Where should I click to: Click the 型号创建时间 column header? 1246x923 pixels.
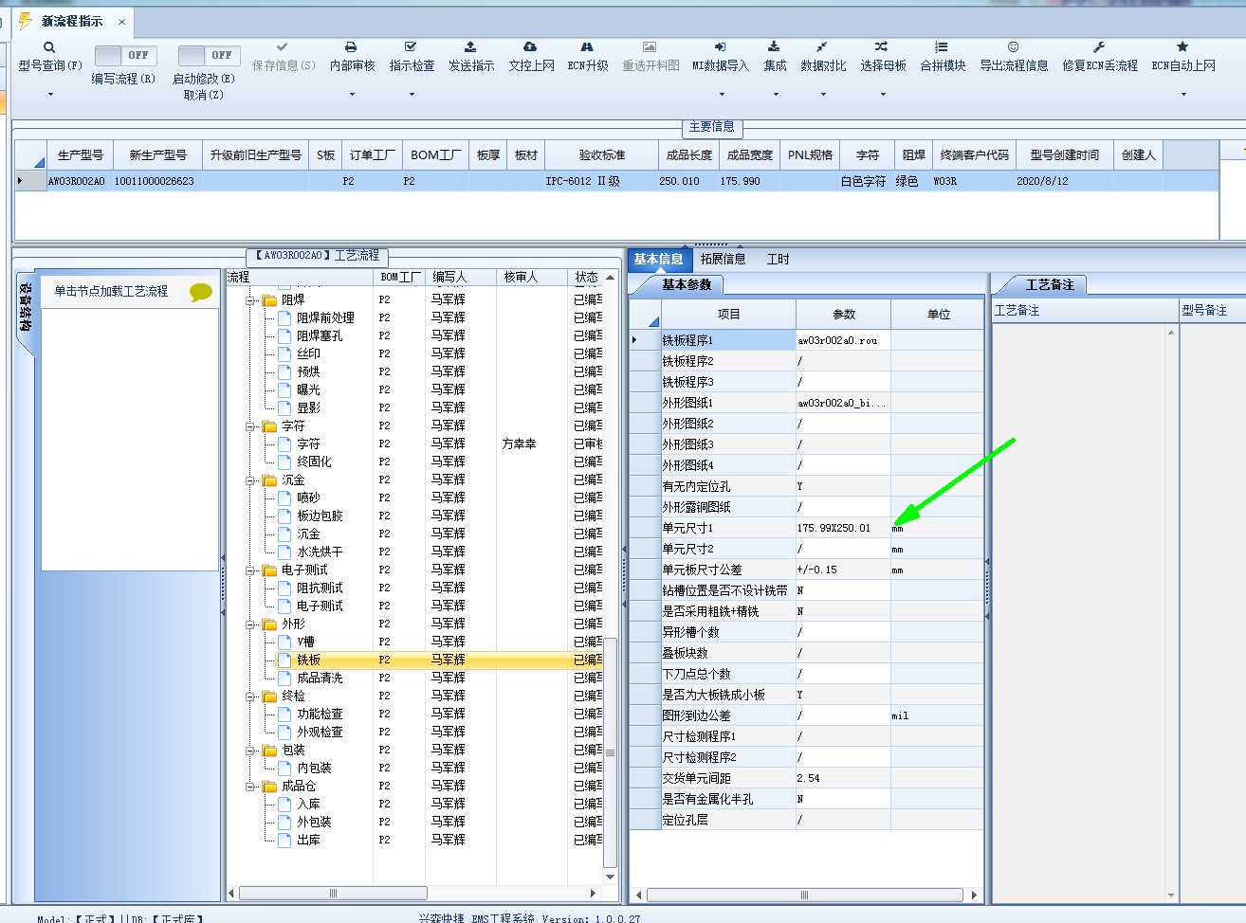(x=1065, y=154)
